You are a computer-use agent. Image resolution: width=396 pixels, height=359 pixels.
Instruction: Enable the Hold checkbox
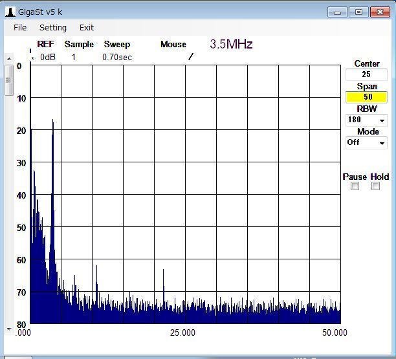tap(375, 186)
